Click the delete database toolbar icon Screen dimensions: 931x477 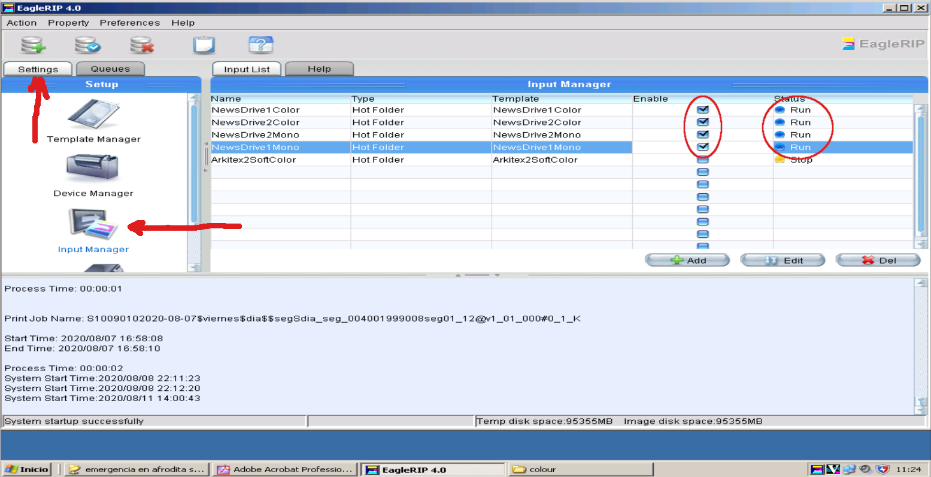142,45
